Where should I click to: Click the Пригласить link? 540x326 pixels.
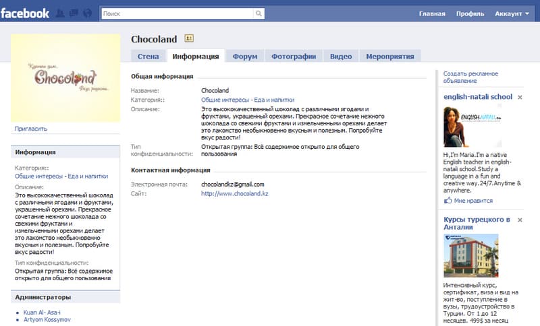[31, 129]
